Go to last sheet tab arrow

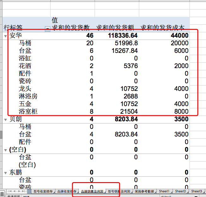(x=24, y=191)
